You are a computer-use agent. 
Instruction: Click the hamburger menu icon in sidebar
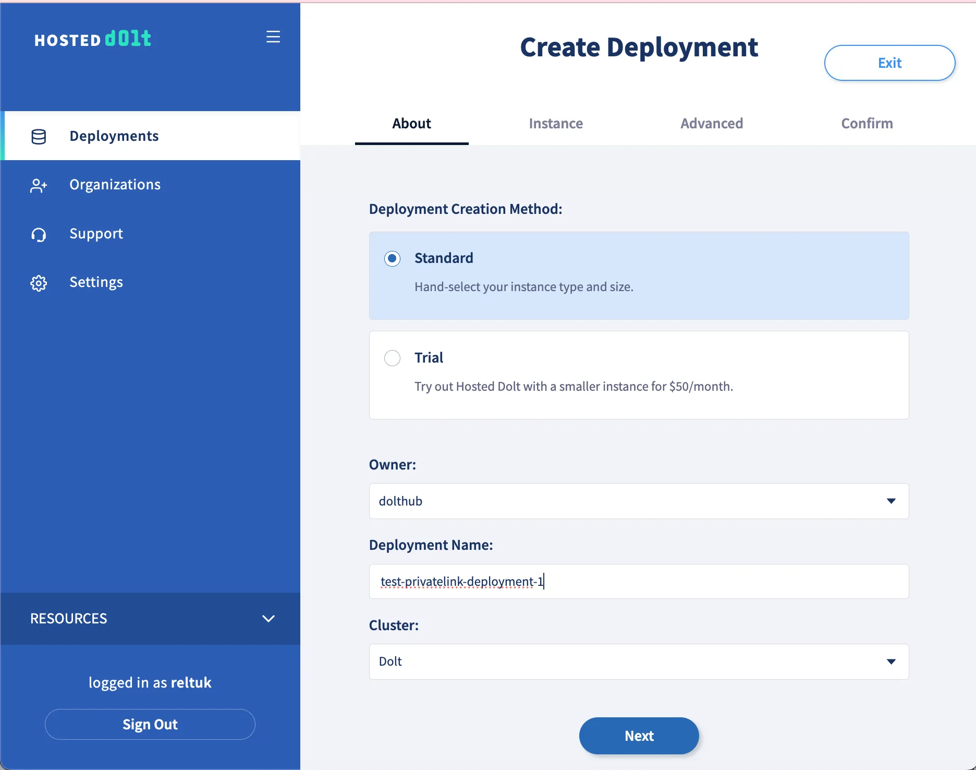tap(273, 37)
